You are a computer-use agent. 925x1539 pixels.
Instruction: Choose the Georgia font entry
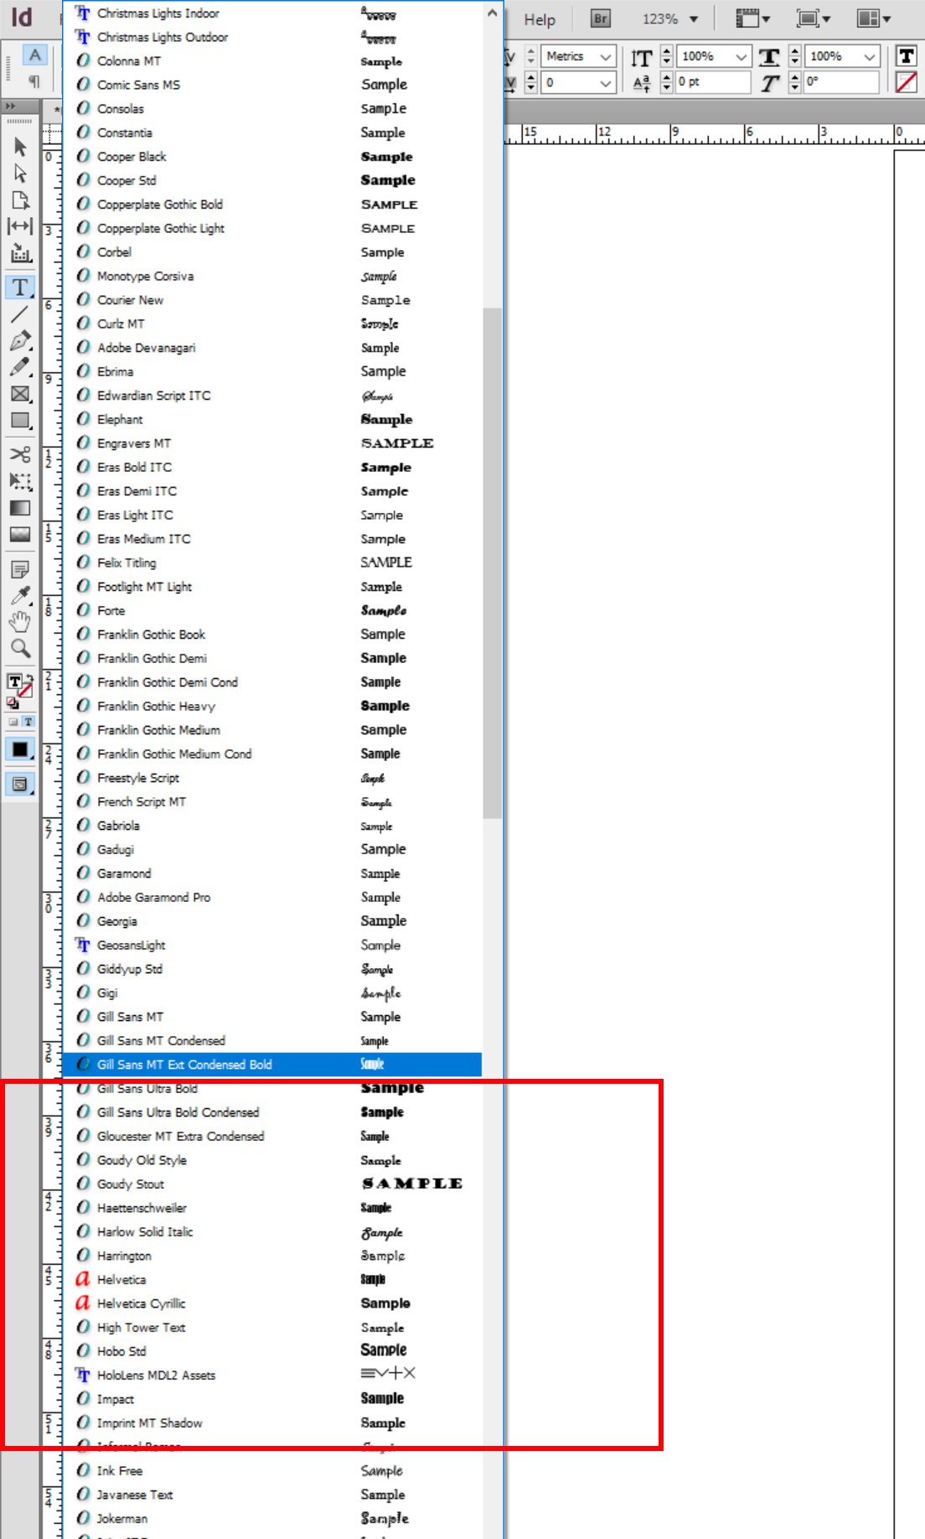[272, 921]
